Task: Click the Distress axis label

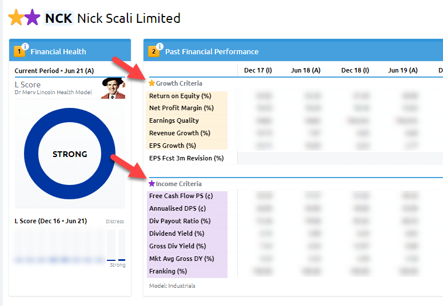Action: [x=115, y=222]
